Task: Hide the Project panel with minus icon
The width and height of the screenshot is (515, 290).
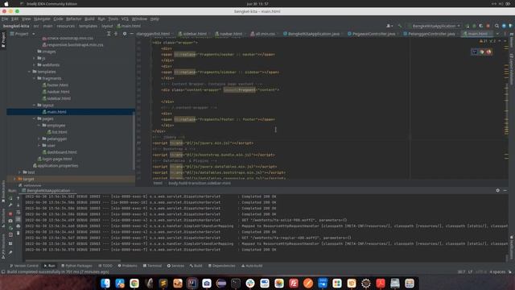Action: (x=132, y=34)
